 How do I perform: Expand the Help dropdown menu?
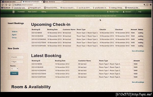click(x=140, y=12)
